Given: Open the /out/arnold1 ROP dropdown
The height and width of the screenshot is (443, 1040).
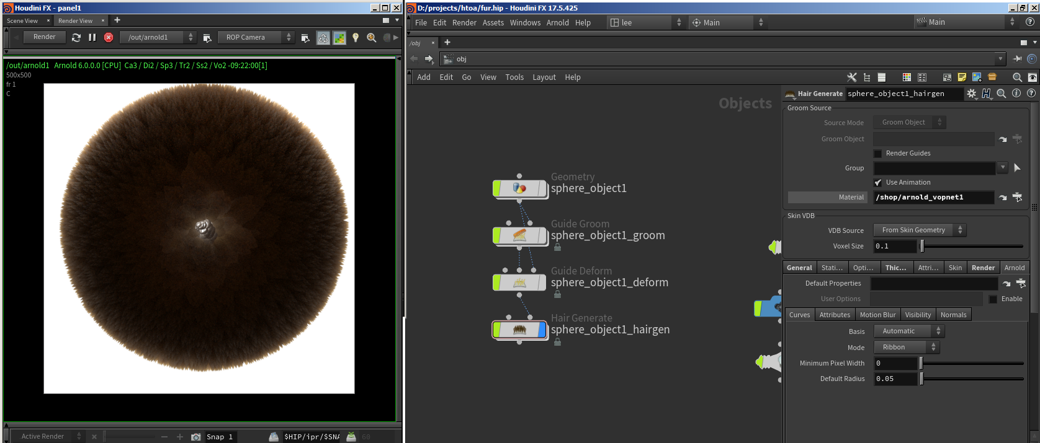Looking at the screenshot, I should pyautogui.click(x=158, y=37).
